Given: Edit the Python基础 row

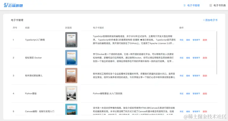Looking at the screenshot, I should (188, 94).
